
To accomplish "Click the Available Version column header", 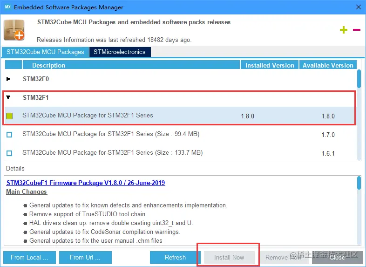I will (x=328, y=65).
